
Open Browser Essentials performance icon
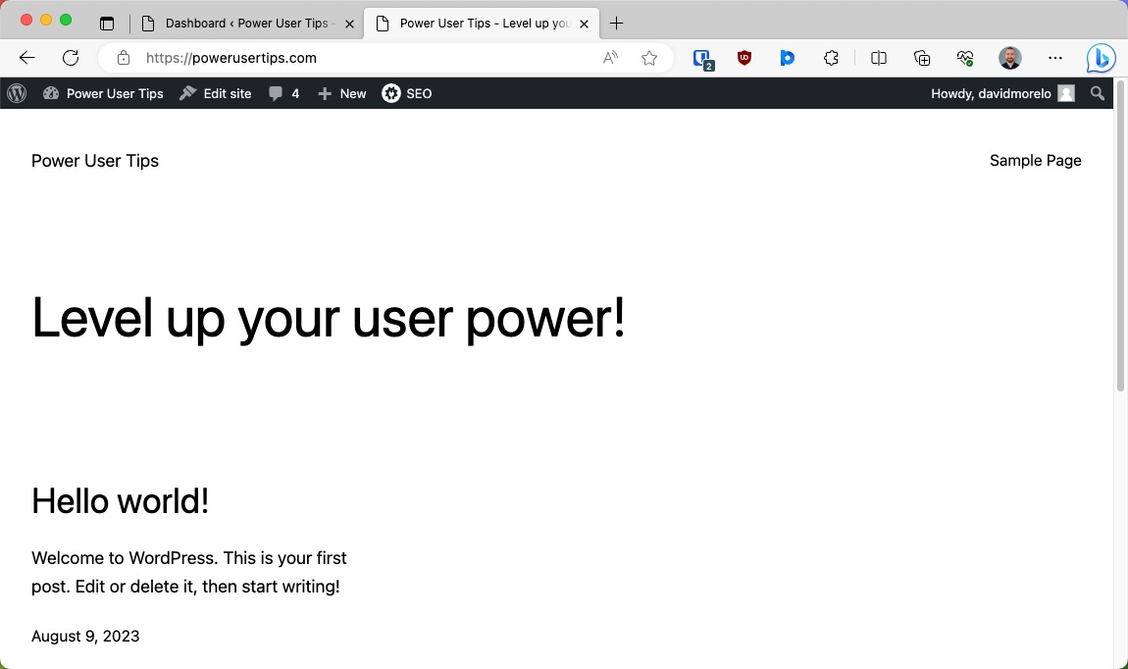pyautogui.click(x=965, y=58)
